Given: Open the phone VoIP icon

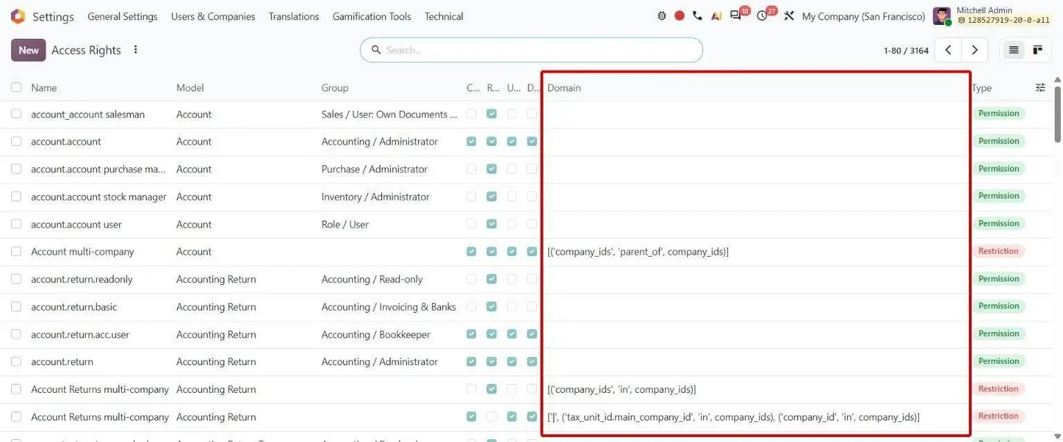Looking at the screenshot, I should pos(697,16).
